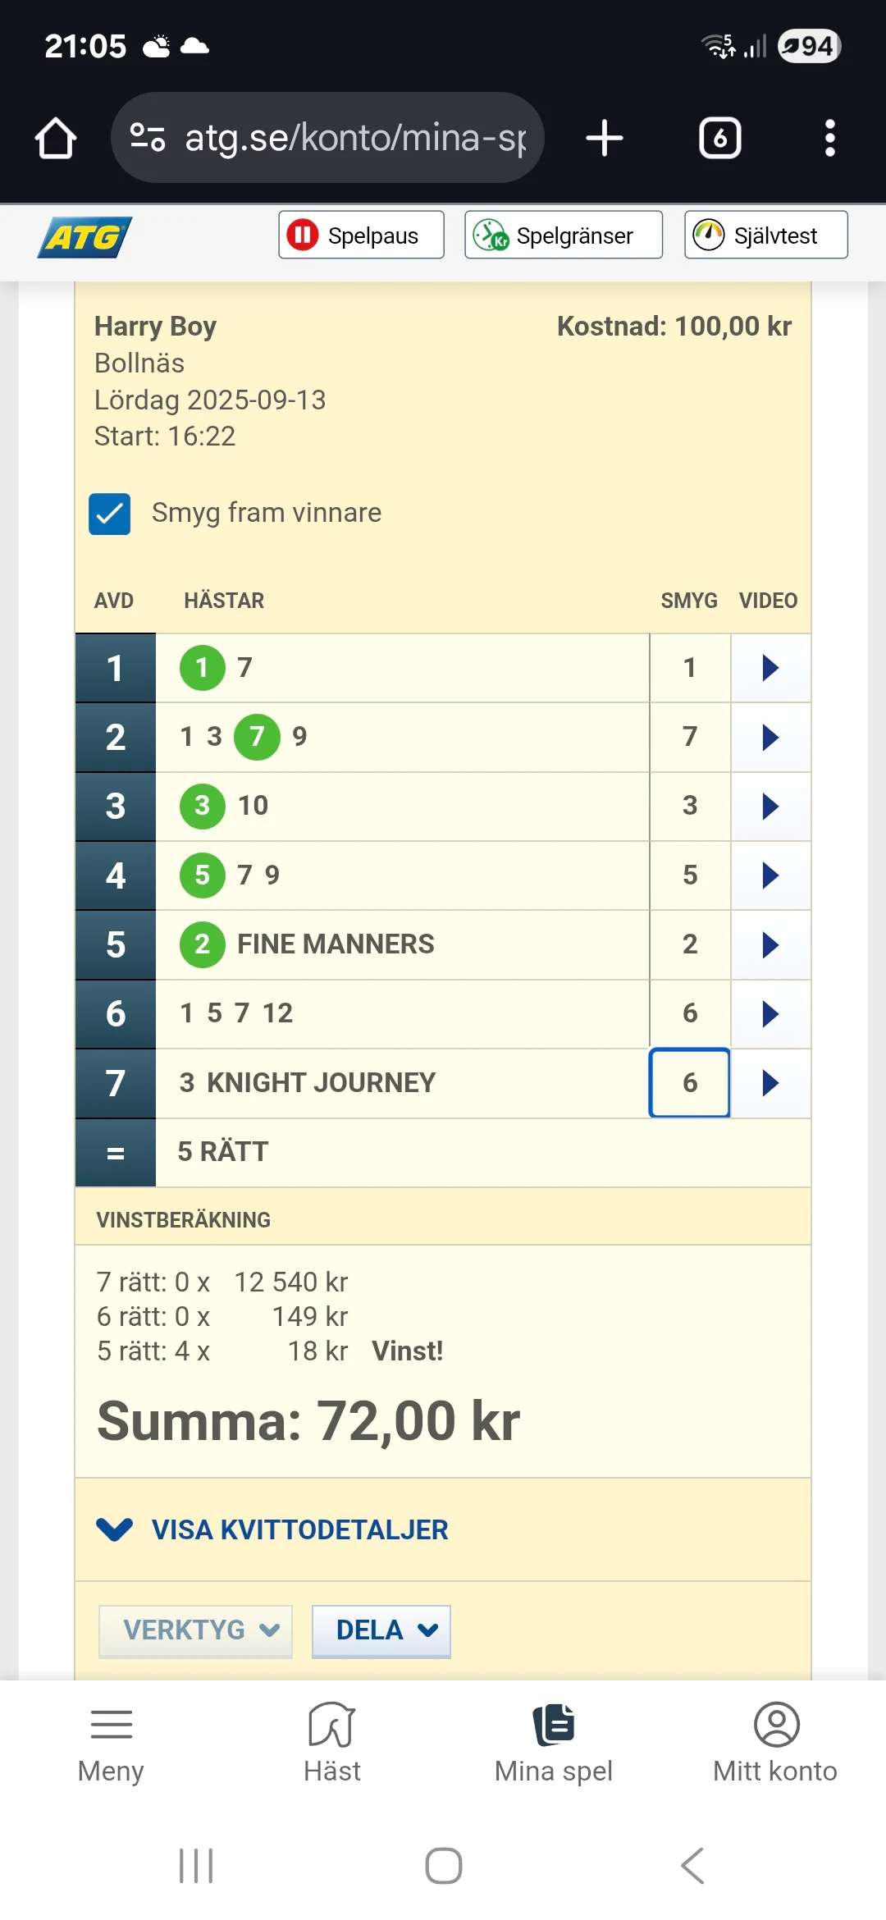Image resolution: width=886 pixels, height=1920 pixels.
Task: Play video for race 7
Action: [770, 1083]
